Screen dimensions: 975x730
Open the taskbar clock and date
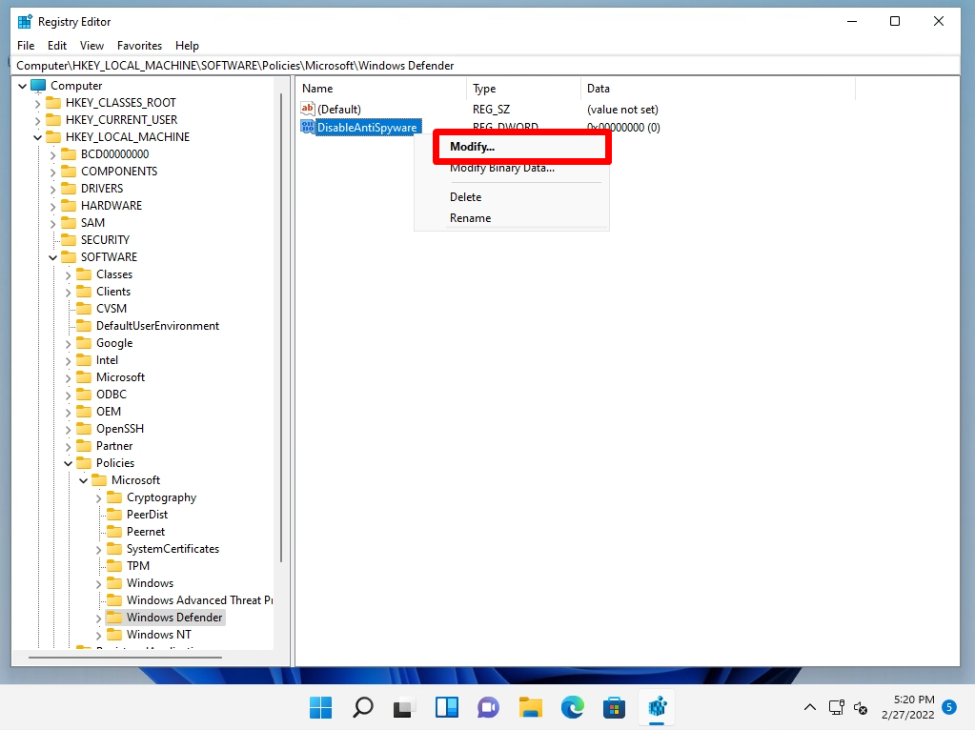(x=908, y=707)
